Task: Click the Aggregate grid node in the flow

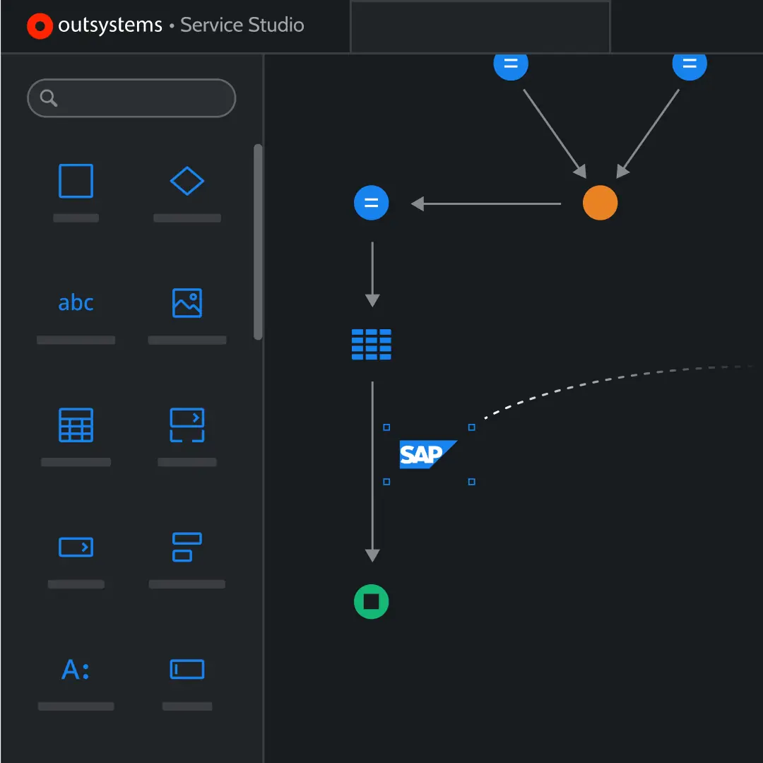Action: (372, 345)
